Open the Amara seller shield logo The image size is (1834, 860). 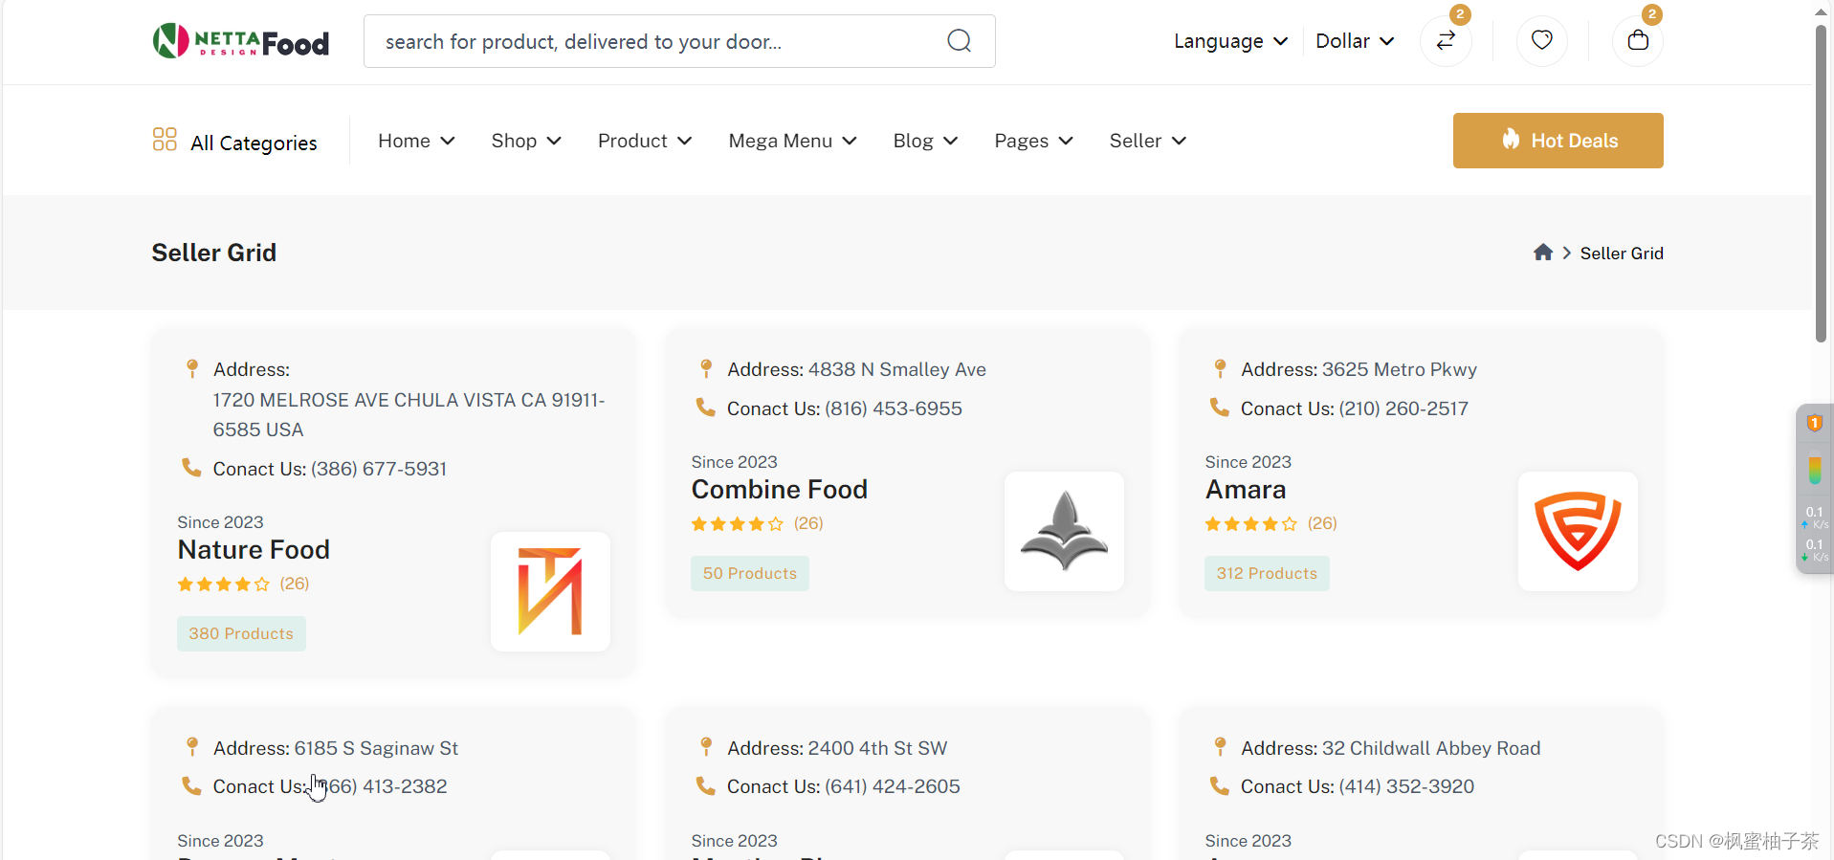pos(1578,531)
